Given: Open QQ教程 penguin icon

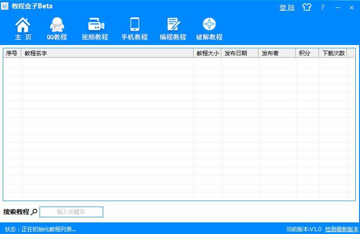Looking at the screenshot, I should click(x=57, y=25).
